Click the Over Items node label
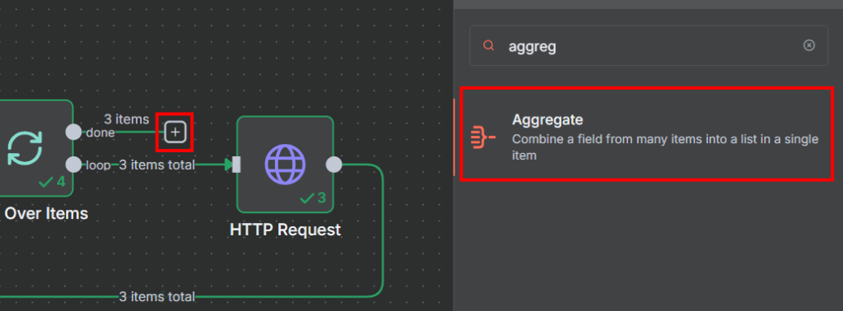 tap(46, 214)
